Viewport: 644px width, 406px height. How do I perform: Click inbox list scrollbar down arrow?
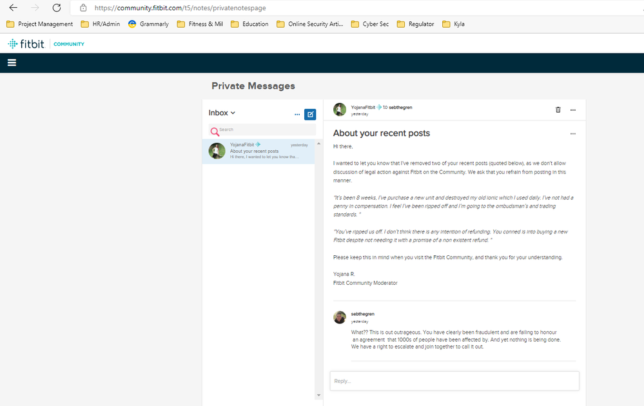[318, 395]
